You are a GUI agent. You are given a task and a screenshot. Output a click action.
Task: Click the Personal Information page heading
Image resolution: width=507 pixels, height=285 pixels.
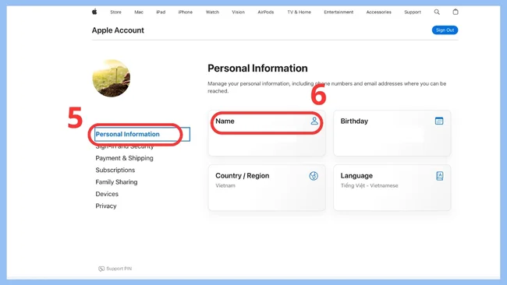[x=257, y=68]
